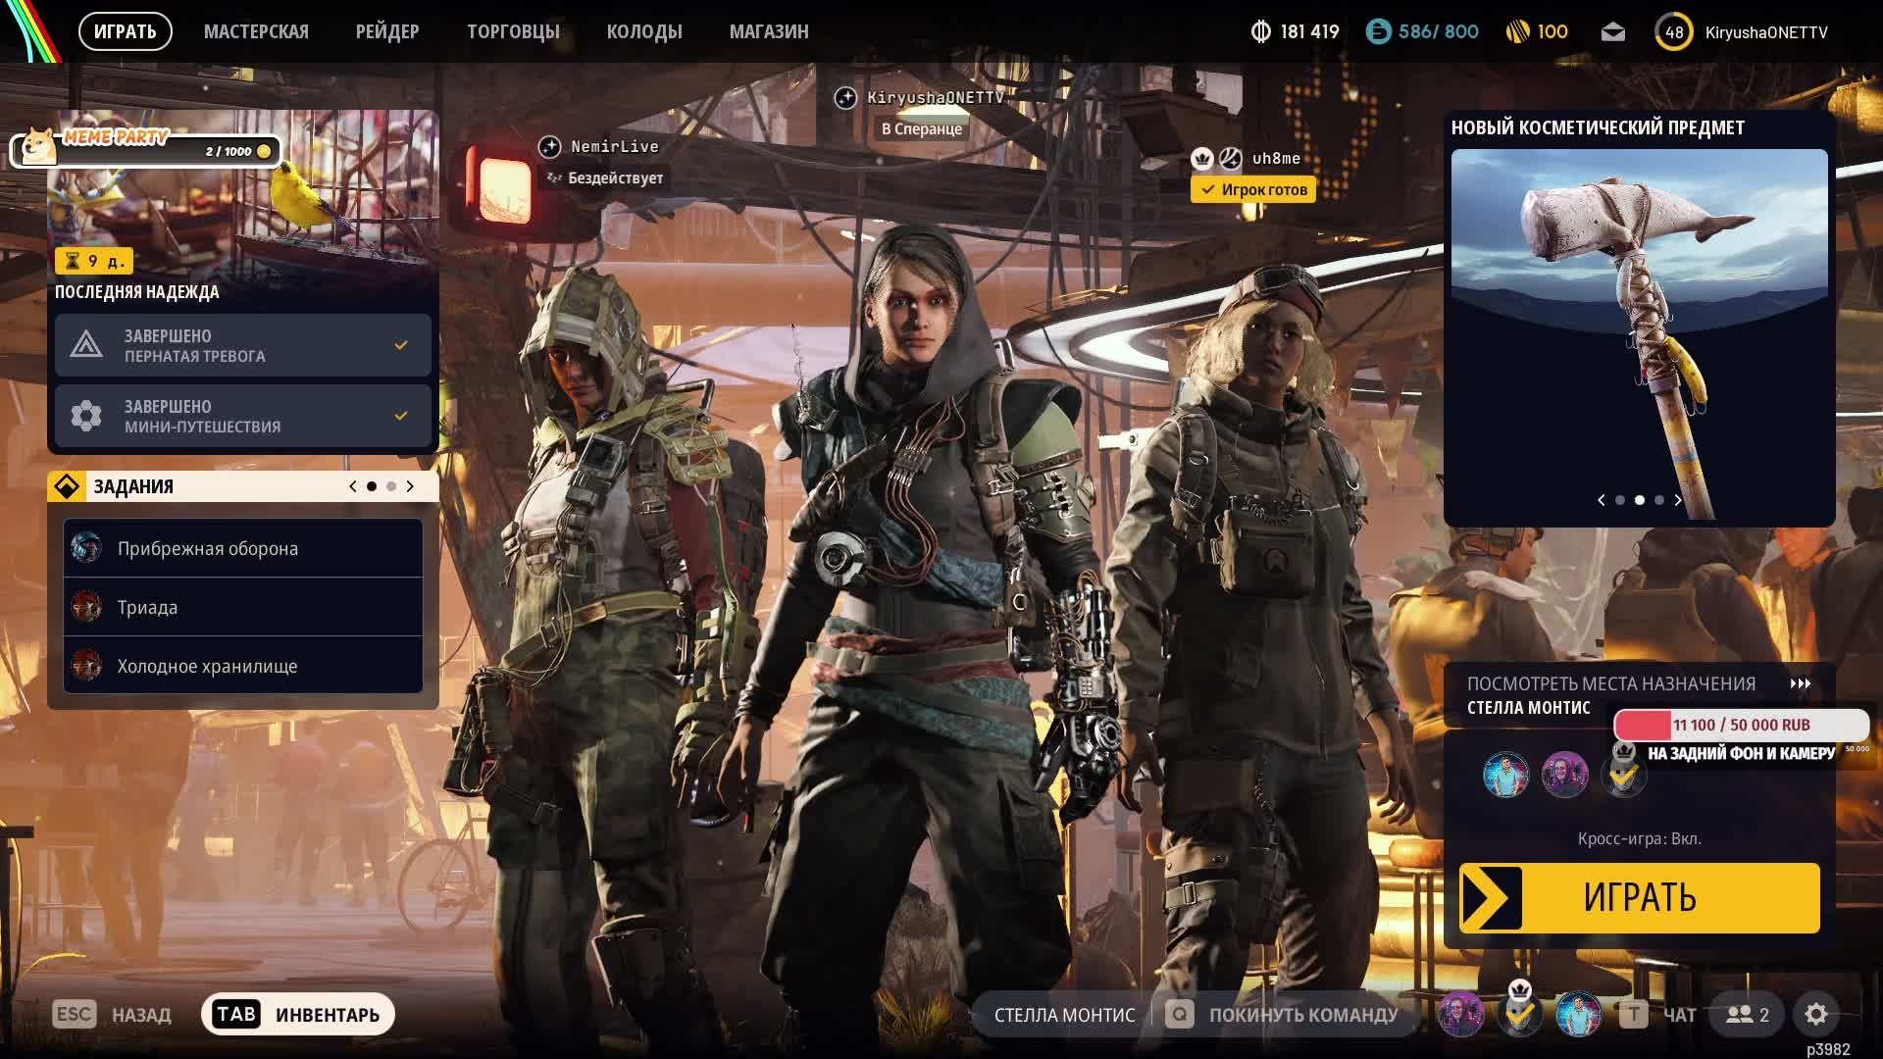Viewport: 1883px width, 1059px height.
Task: Go to next Задания page arrow
Action: [410, 486]
